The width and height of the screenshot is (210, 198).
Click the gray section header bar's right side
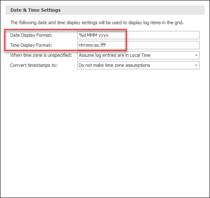167,10
